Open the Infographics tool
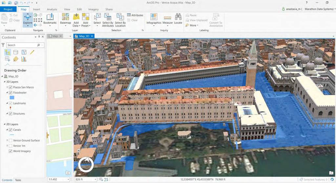 pyautogui.click(x=154, y=19)
